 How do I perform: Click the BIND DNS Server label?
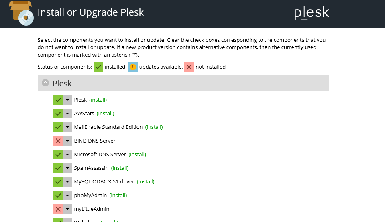pos(95,141)
